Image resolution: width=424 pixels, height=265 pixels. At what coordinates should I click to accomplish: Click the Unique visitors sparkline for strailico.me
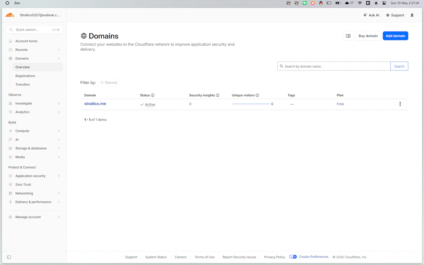(251, 104)
